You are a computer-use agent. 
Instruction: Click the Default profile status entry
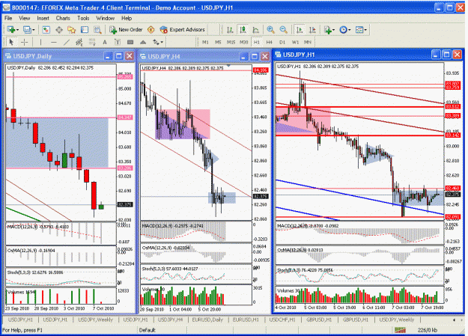(x=148, y=330)
